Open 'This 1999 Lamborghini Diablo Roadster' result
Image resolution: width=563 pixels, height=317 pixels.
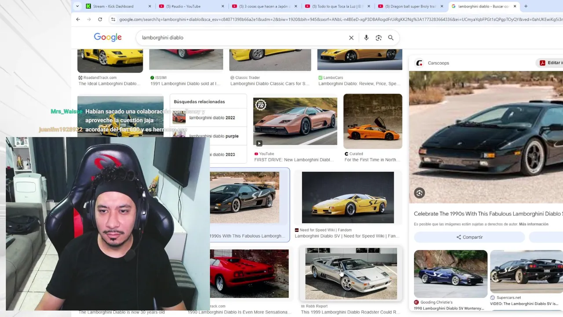click(x=350, y=312)
